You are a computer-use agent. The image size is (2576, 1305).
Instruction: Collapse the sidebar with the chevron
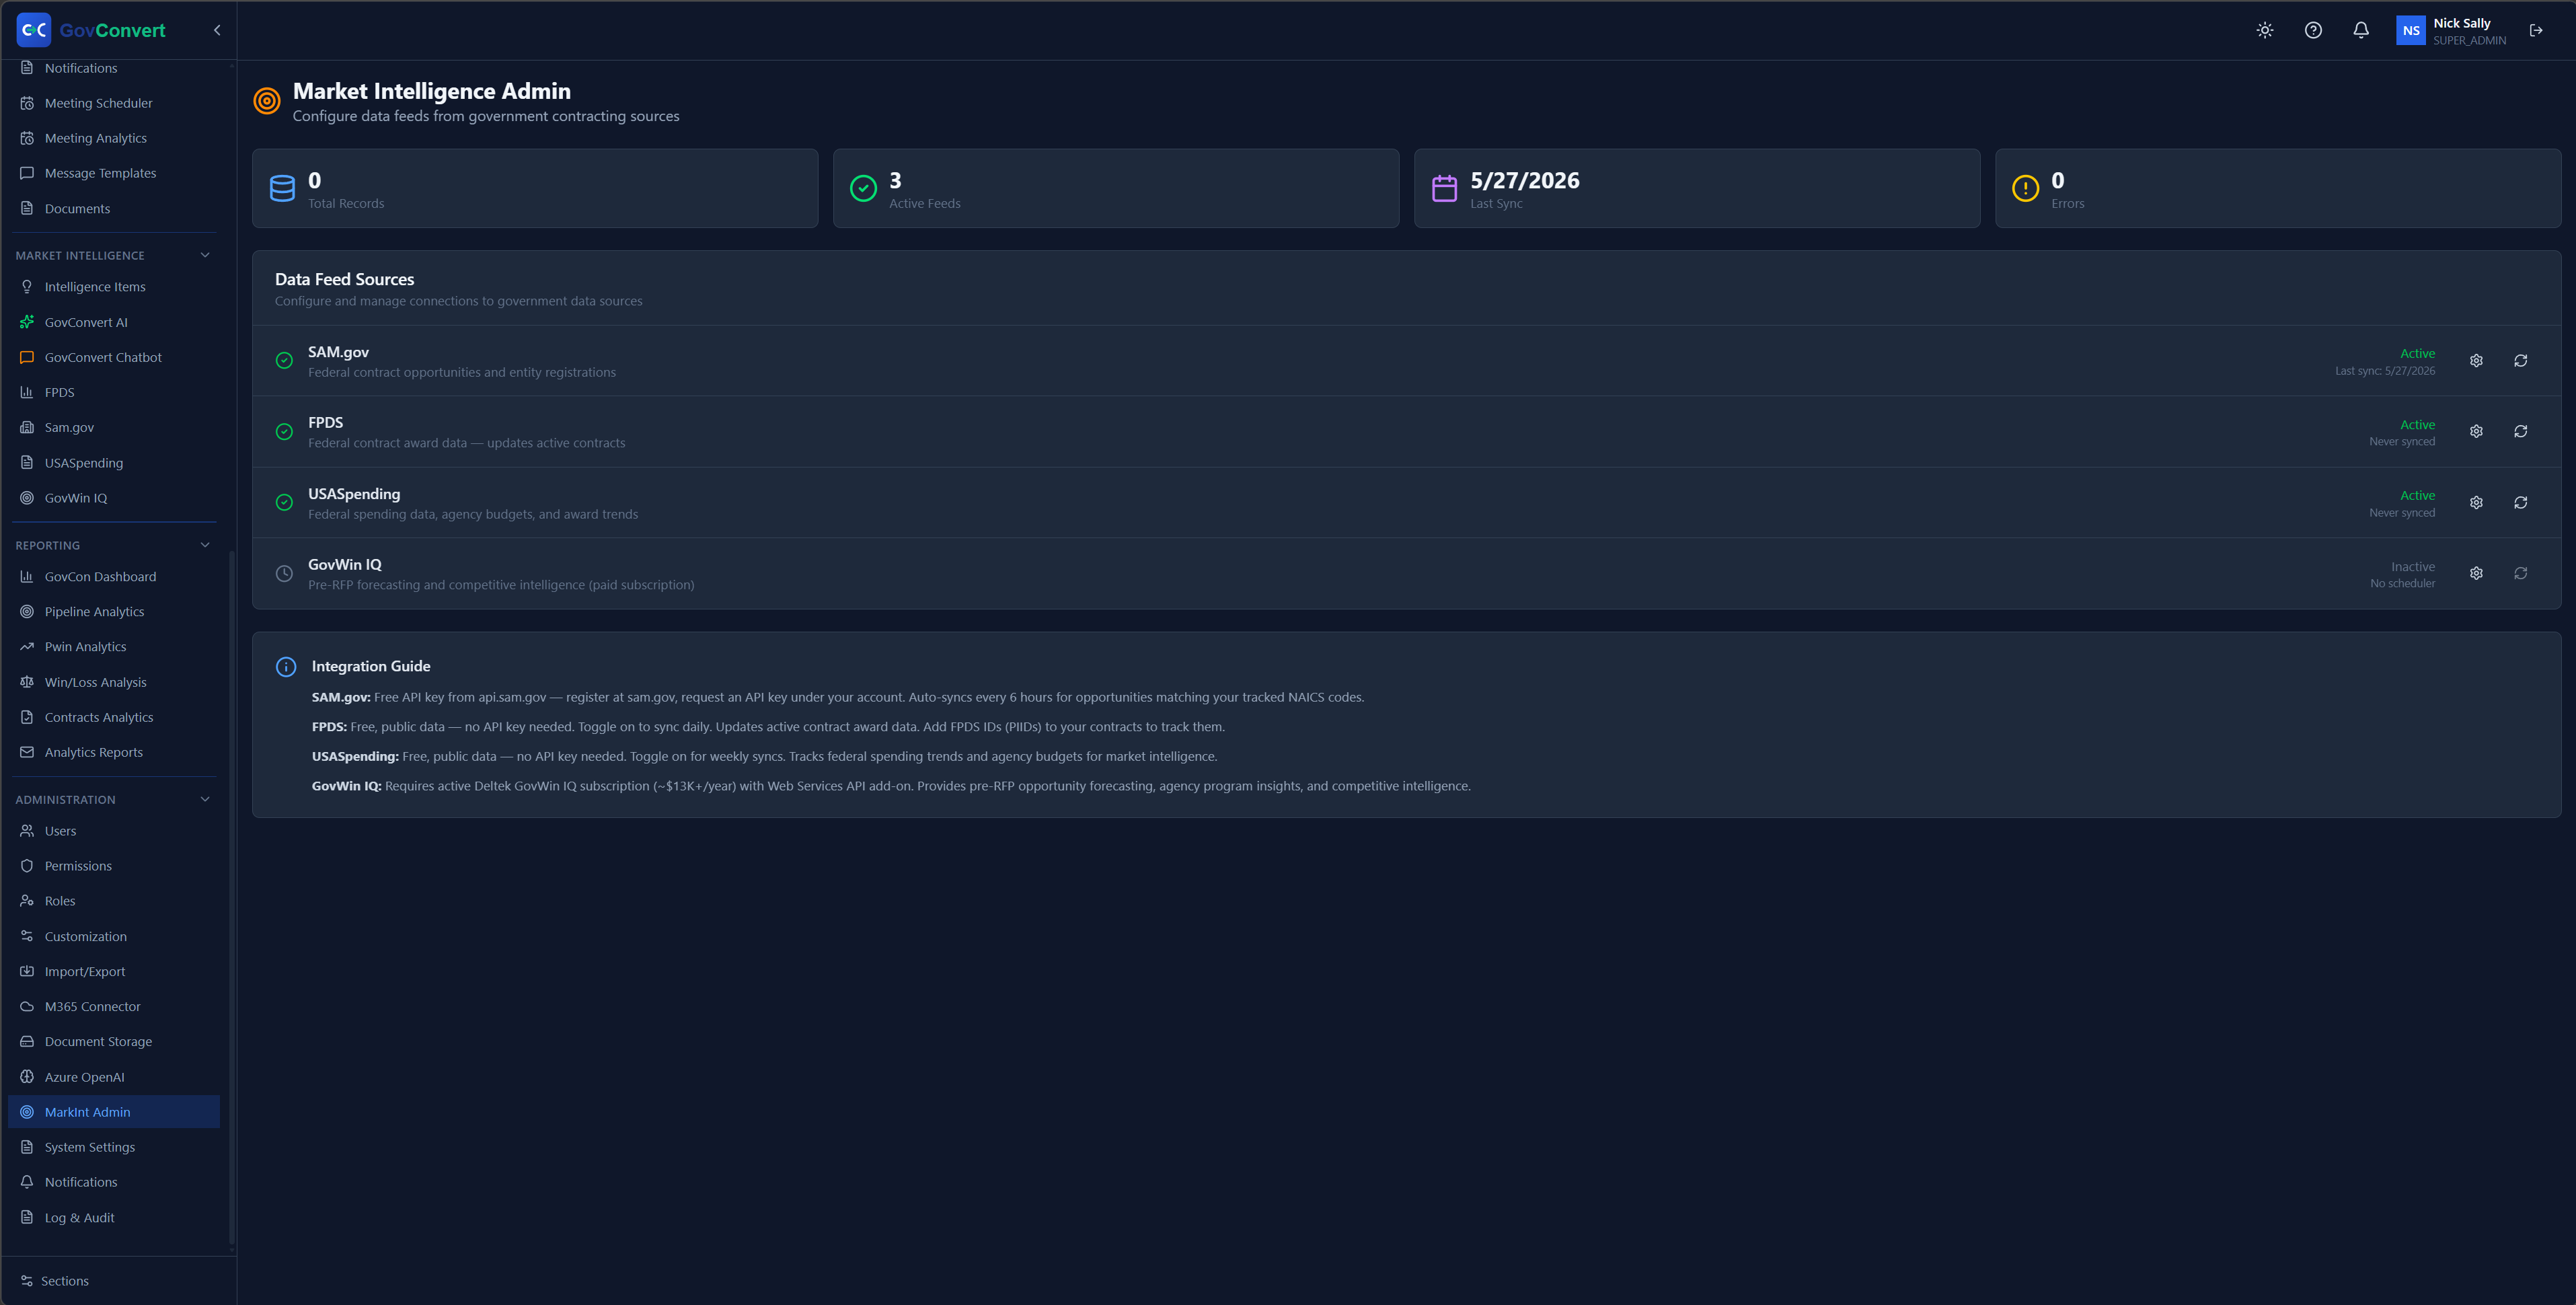(217, 30)
